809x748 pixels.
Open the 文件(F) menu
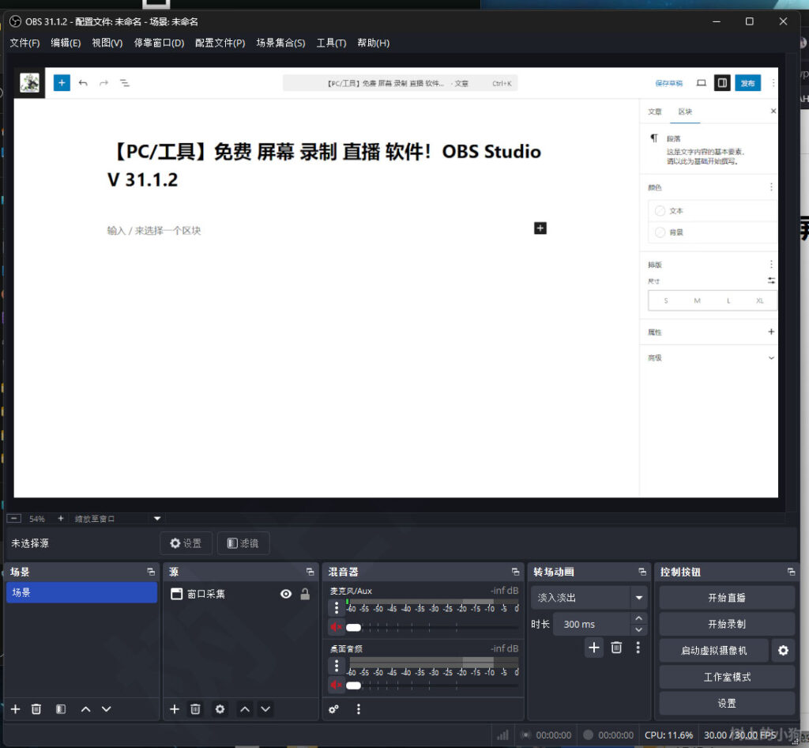tap(24, 43)
